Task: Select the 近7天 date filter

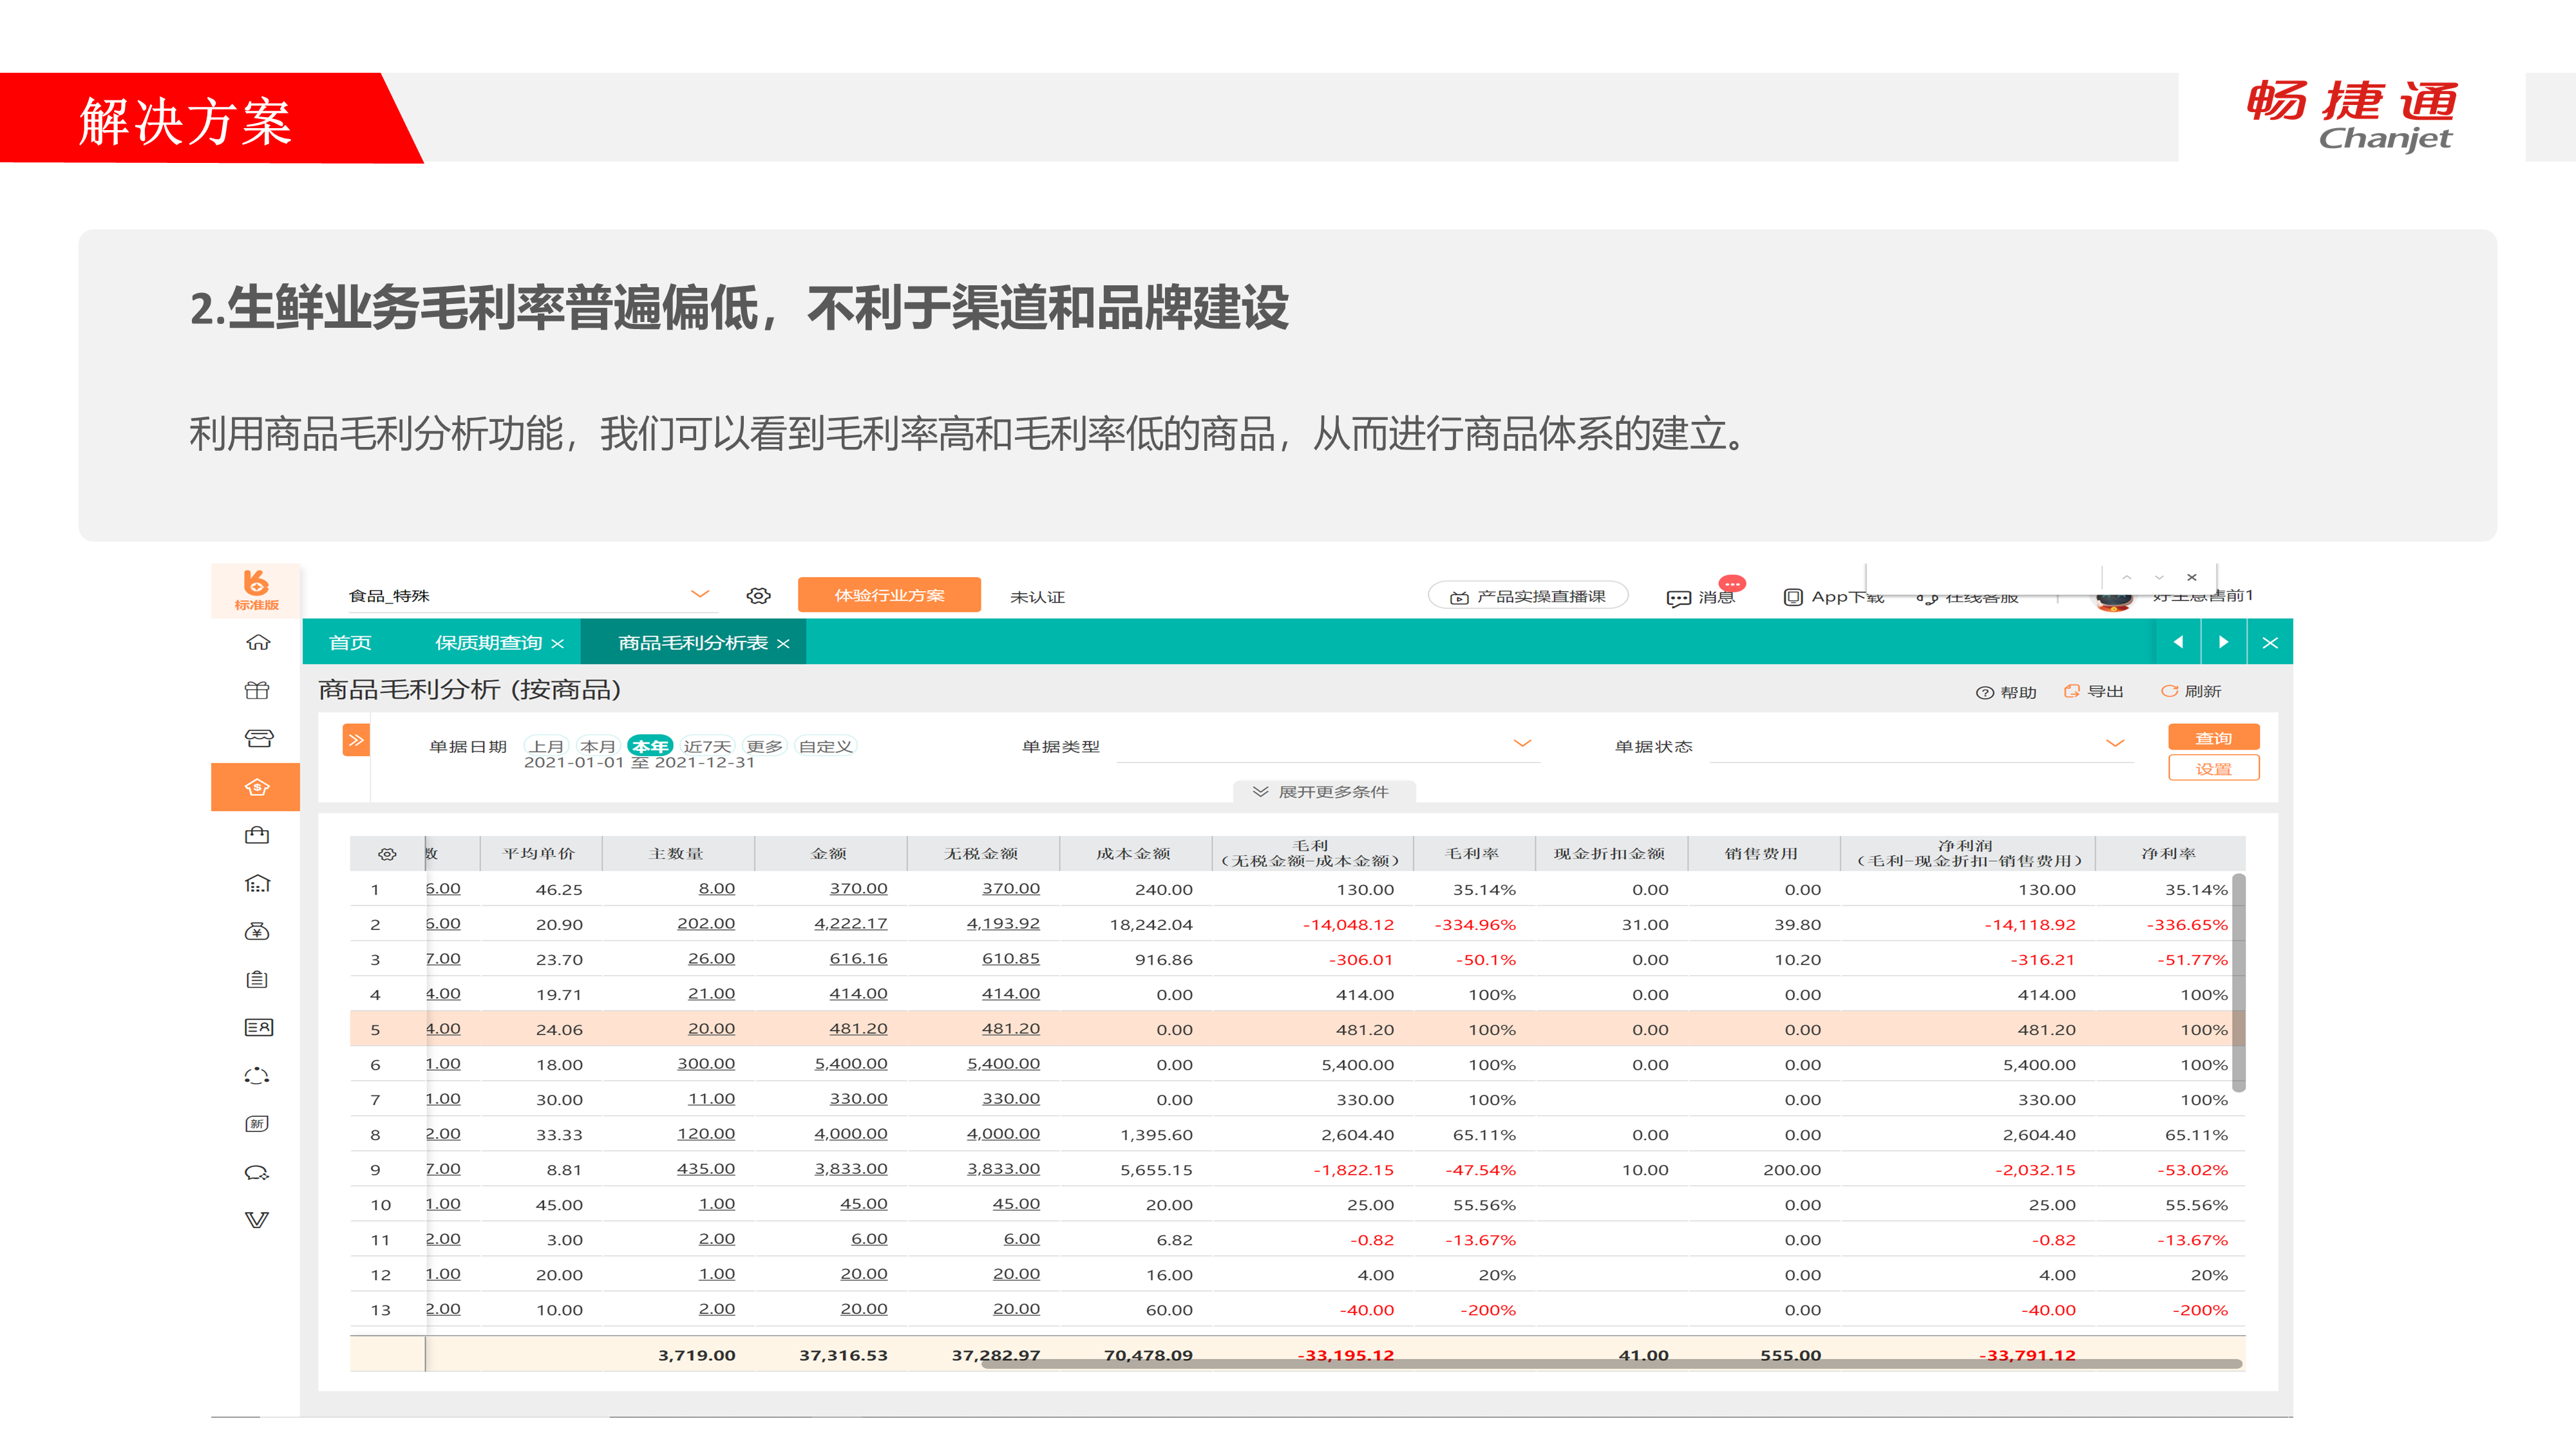Action: click(707, 746)
